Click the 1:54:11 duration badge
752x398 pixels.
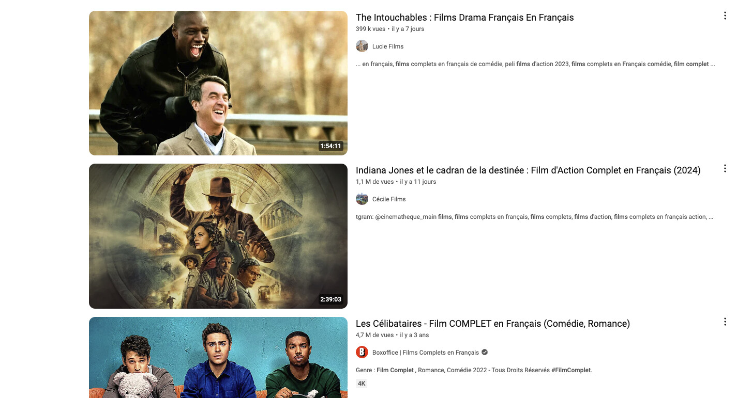pos(331,146)
